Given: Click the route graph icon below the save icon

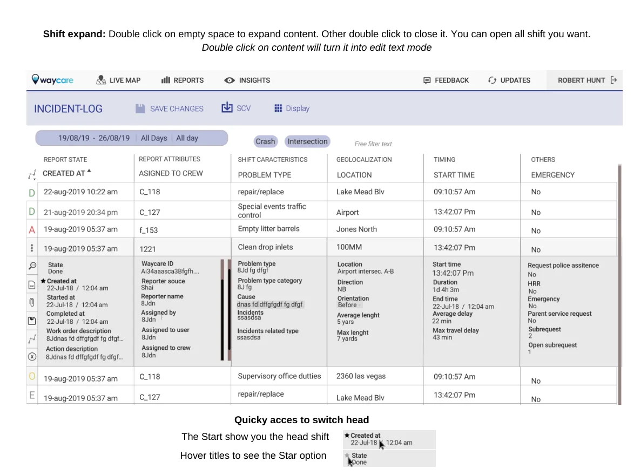Looking at the screenshot, I should pyautogui.click(x=32, y=339).
